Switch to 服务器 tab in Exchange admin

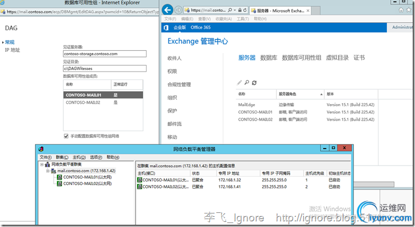click(247, 57)
